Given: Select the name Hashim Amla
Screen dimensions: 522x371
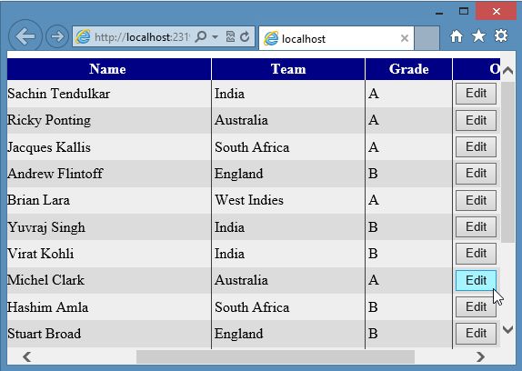Looking at the screenshot, I should pyautogui.click(x=47, y=306).
